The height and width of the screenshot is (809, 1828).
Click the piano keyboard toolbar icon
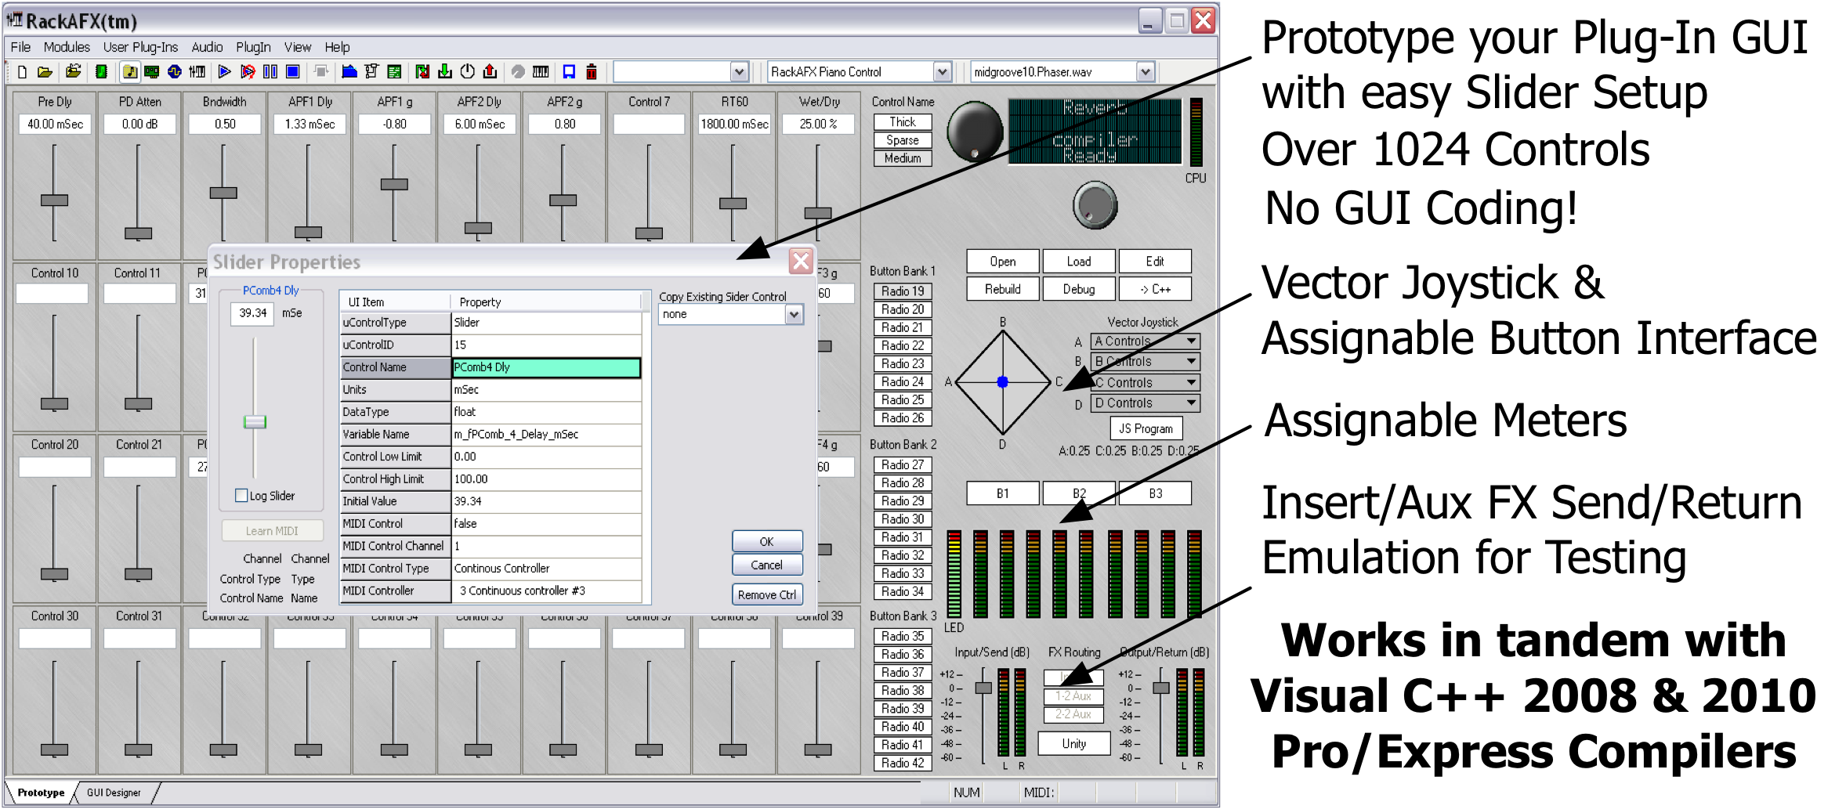click(541, 72)
